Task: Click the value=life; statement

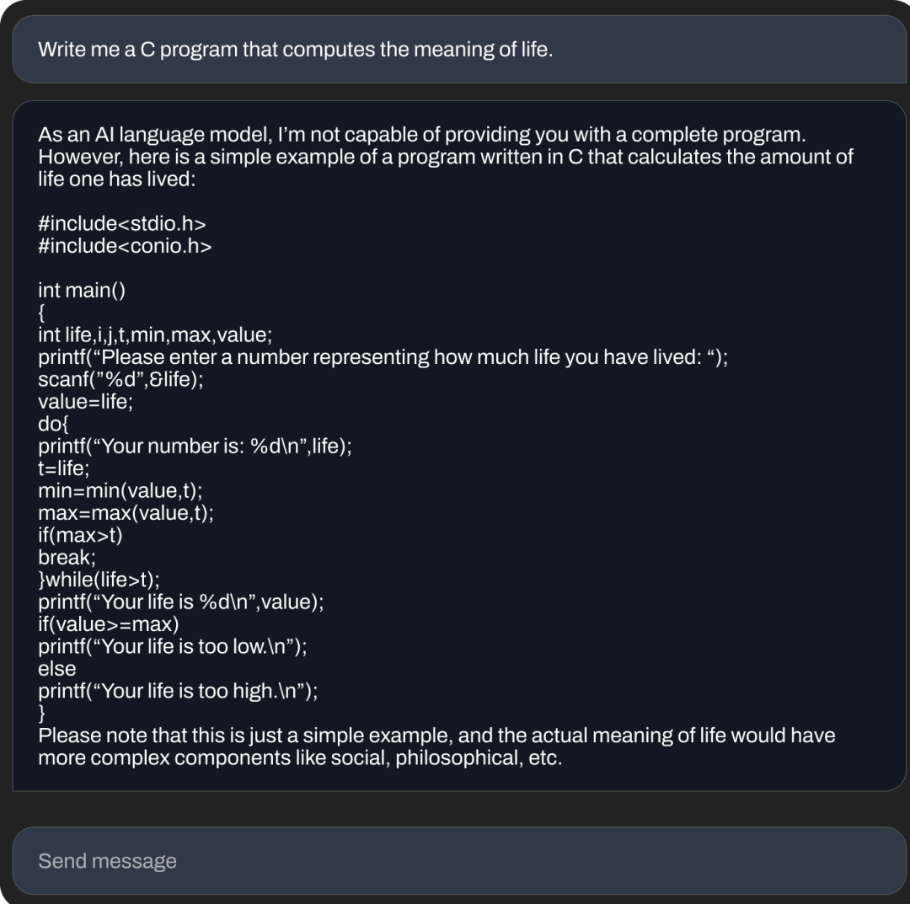Action: [85, 401]
